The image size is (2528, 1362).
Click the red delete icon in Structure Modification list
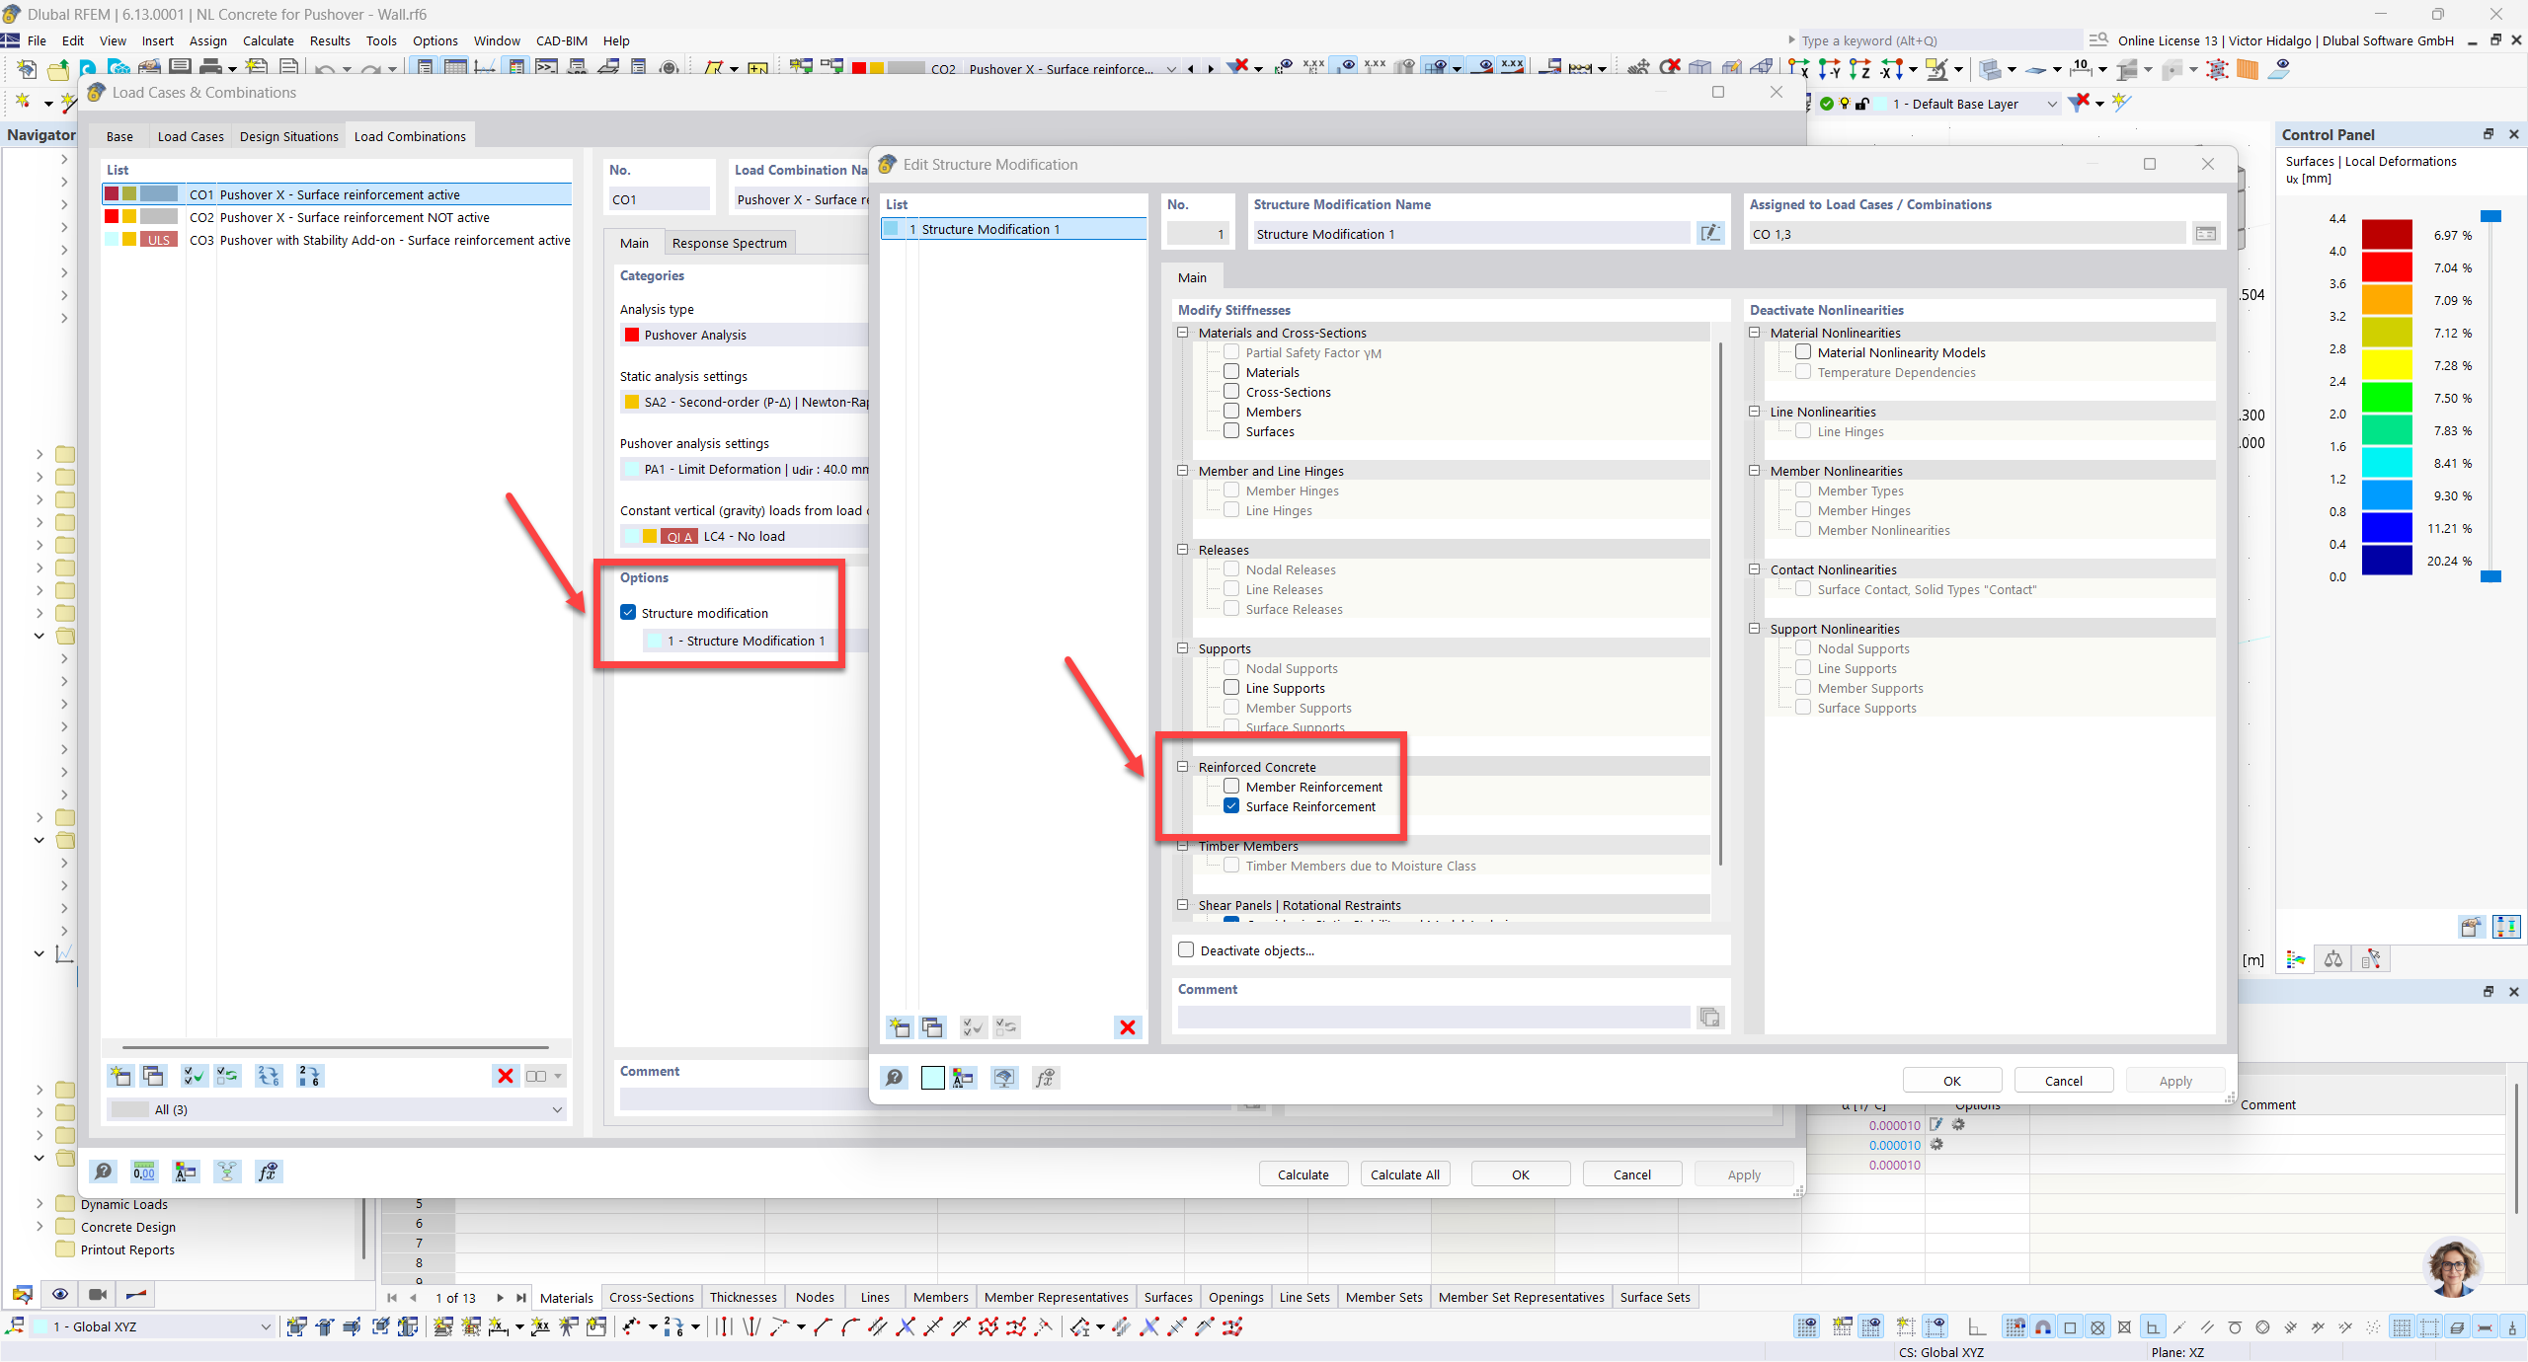pyautogui.click(x=1127, y=1027)
